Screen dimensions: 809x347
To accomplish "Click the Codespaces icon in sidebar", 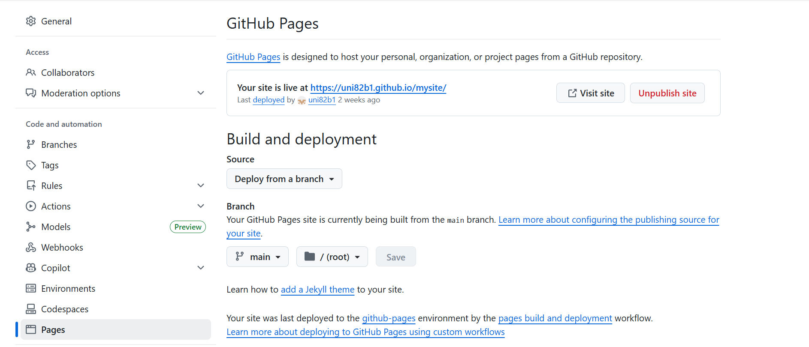I will coord(31,309).
